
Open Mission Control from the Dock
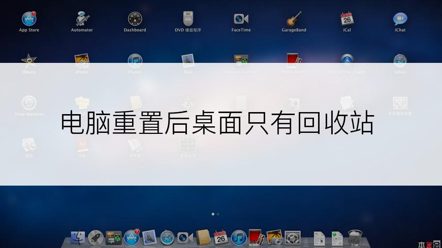[x=113, y=238]
